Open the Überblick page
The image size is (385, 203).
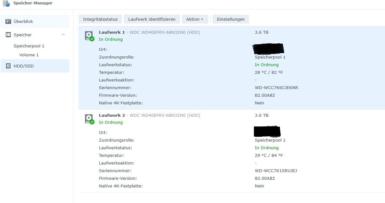click(35, 21)
